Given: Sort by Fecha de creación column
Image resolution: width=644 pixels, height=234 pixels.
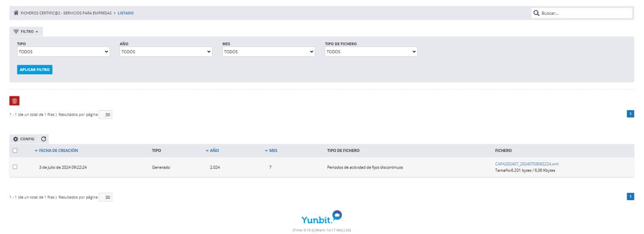Looking at the screenshot, I should (x=58, y=151).
